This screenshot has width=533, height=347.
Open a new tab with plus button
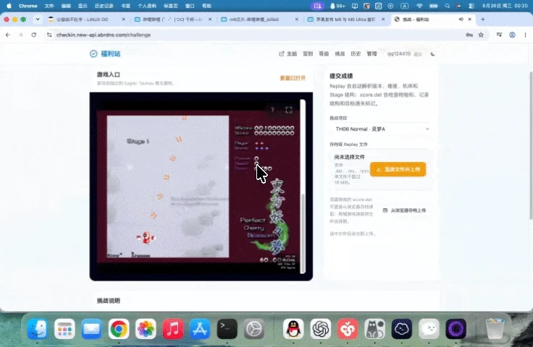pyautogui.click(x=483, y=20)
